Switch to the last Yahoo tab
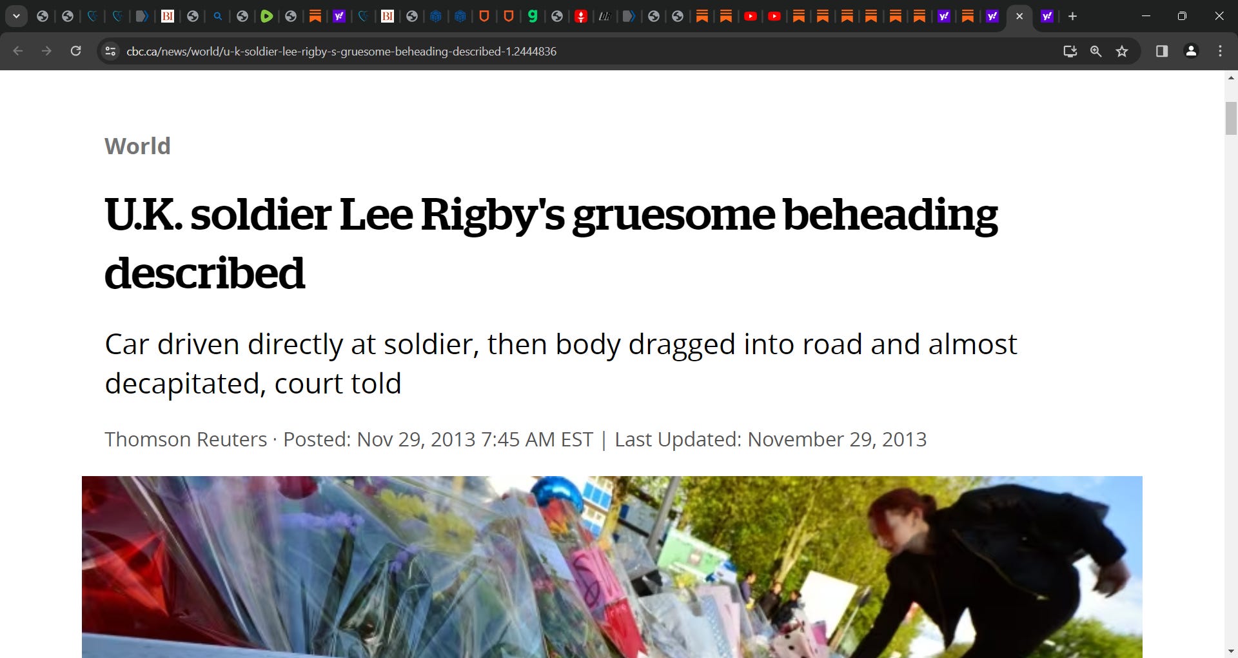Viewport: 1238px width, 658px height. (x=1047, y=16)
